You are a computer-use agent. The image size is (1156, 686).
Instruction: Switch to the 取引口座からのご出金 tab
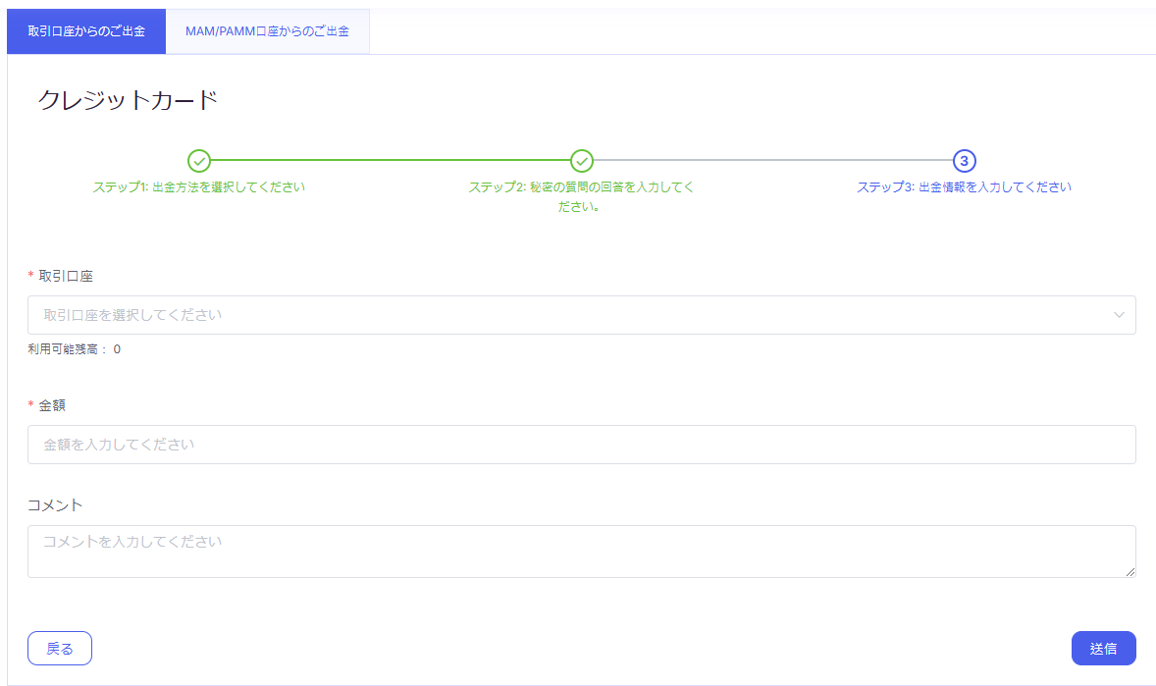(x=86, y=31)
